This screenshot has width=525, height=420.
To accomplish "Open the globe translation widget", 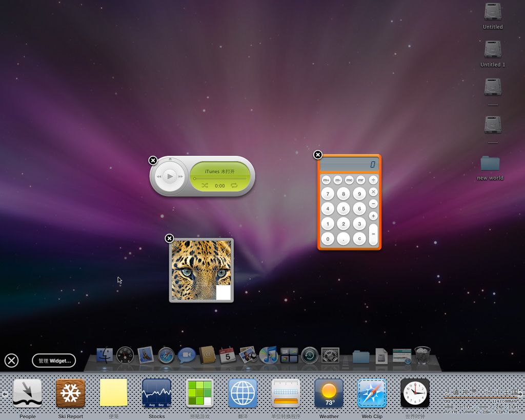I will (x=243, y=393).
